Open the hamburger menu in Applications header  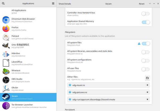(x=53, y=4)
